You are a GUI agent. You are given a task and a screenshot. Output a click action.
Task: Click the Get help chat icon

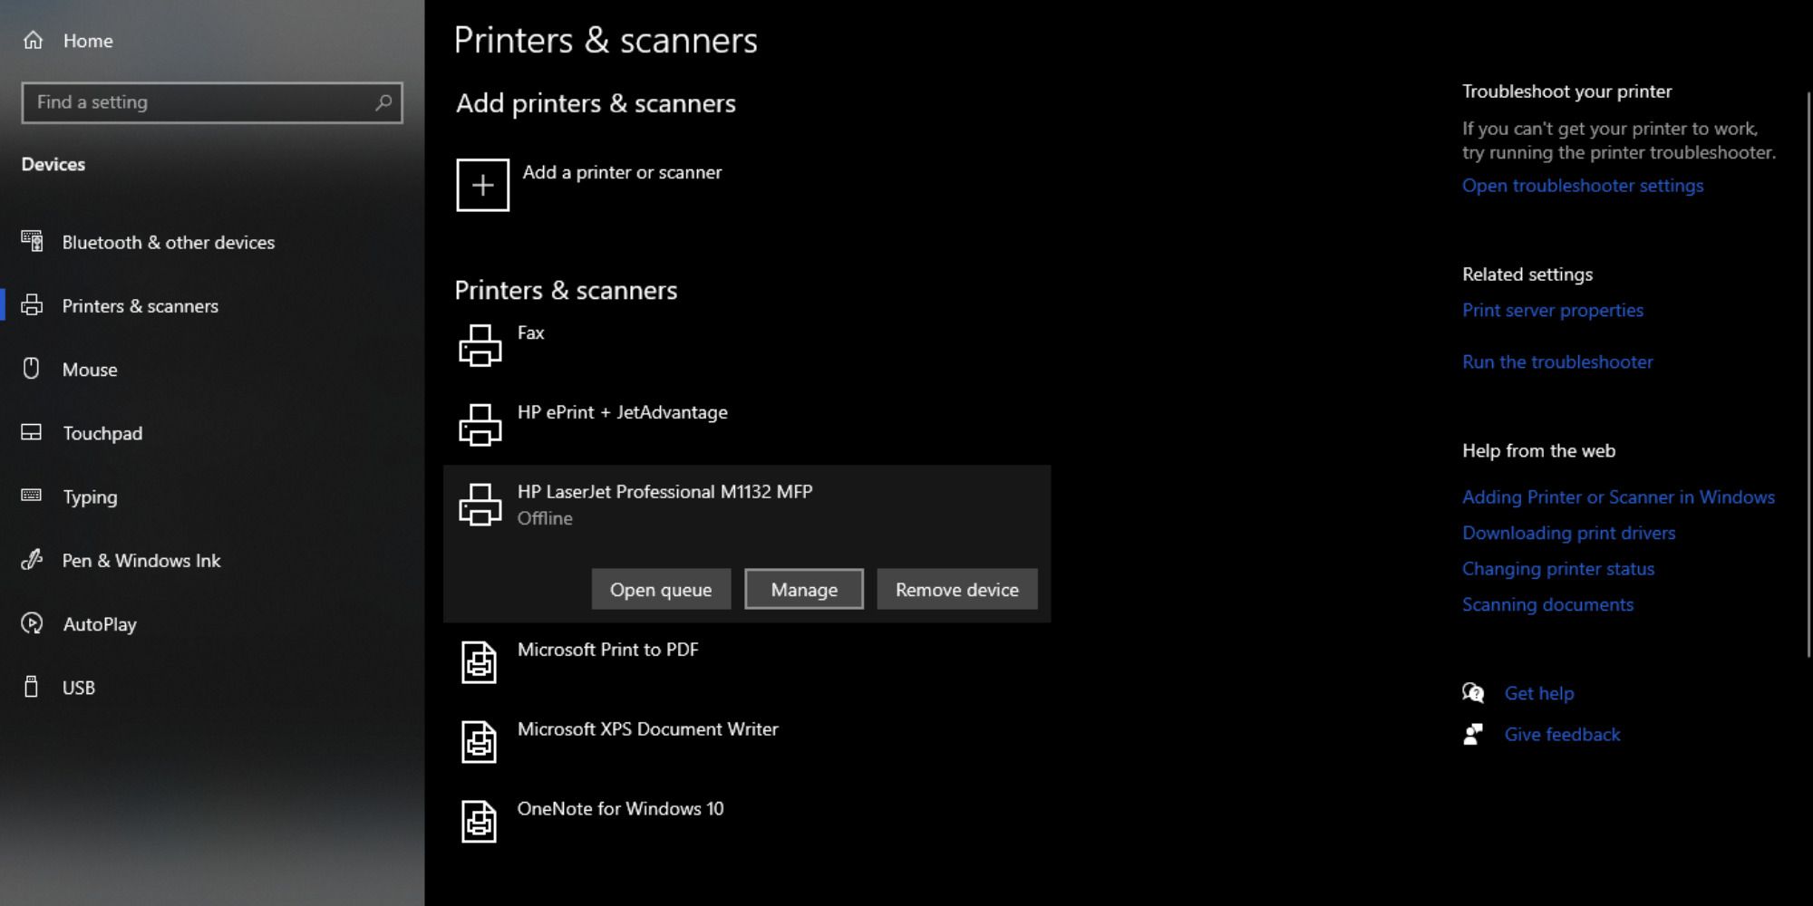coord(1473,693)
